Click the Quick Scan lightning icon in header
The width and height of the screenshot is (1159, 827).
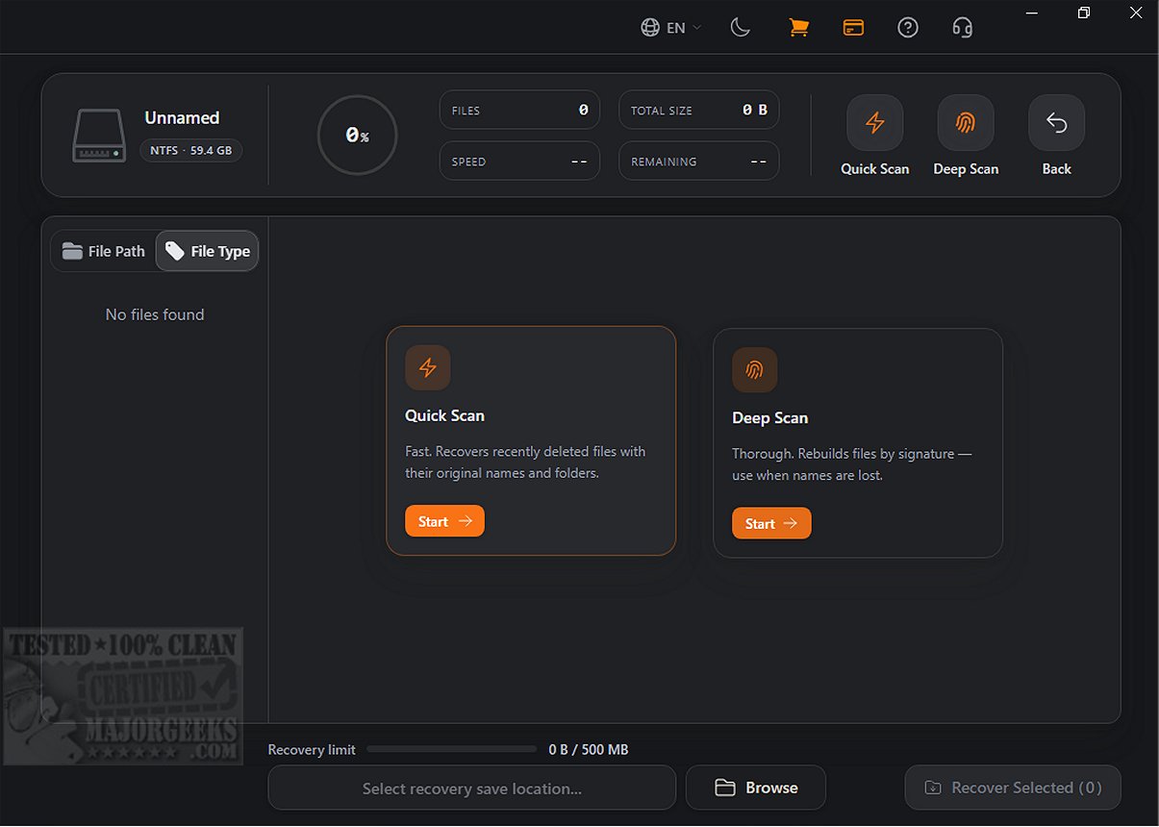tap(875, 123)
